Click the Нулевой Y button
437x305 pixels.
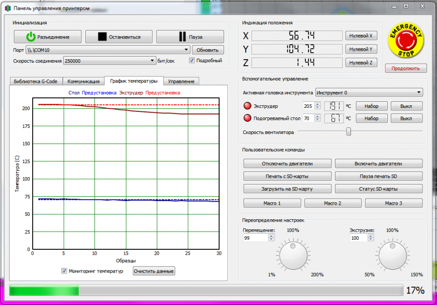(361, 49)
